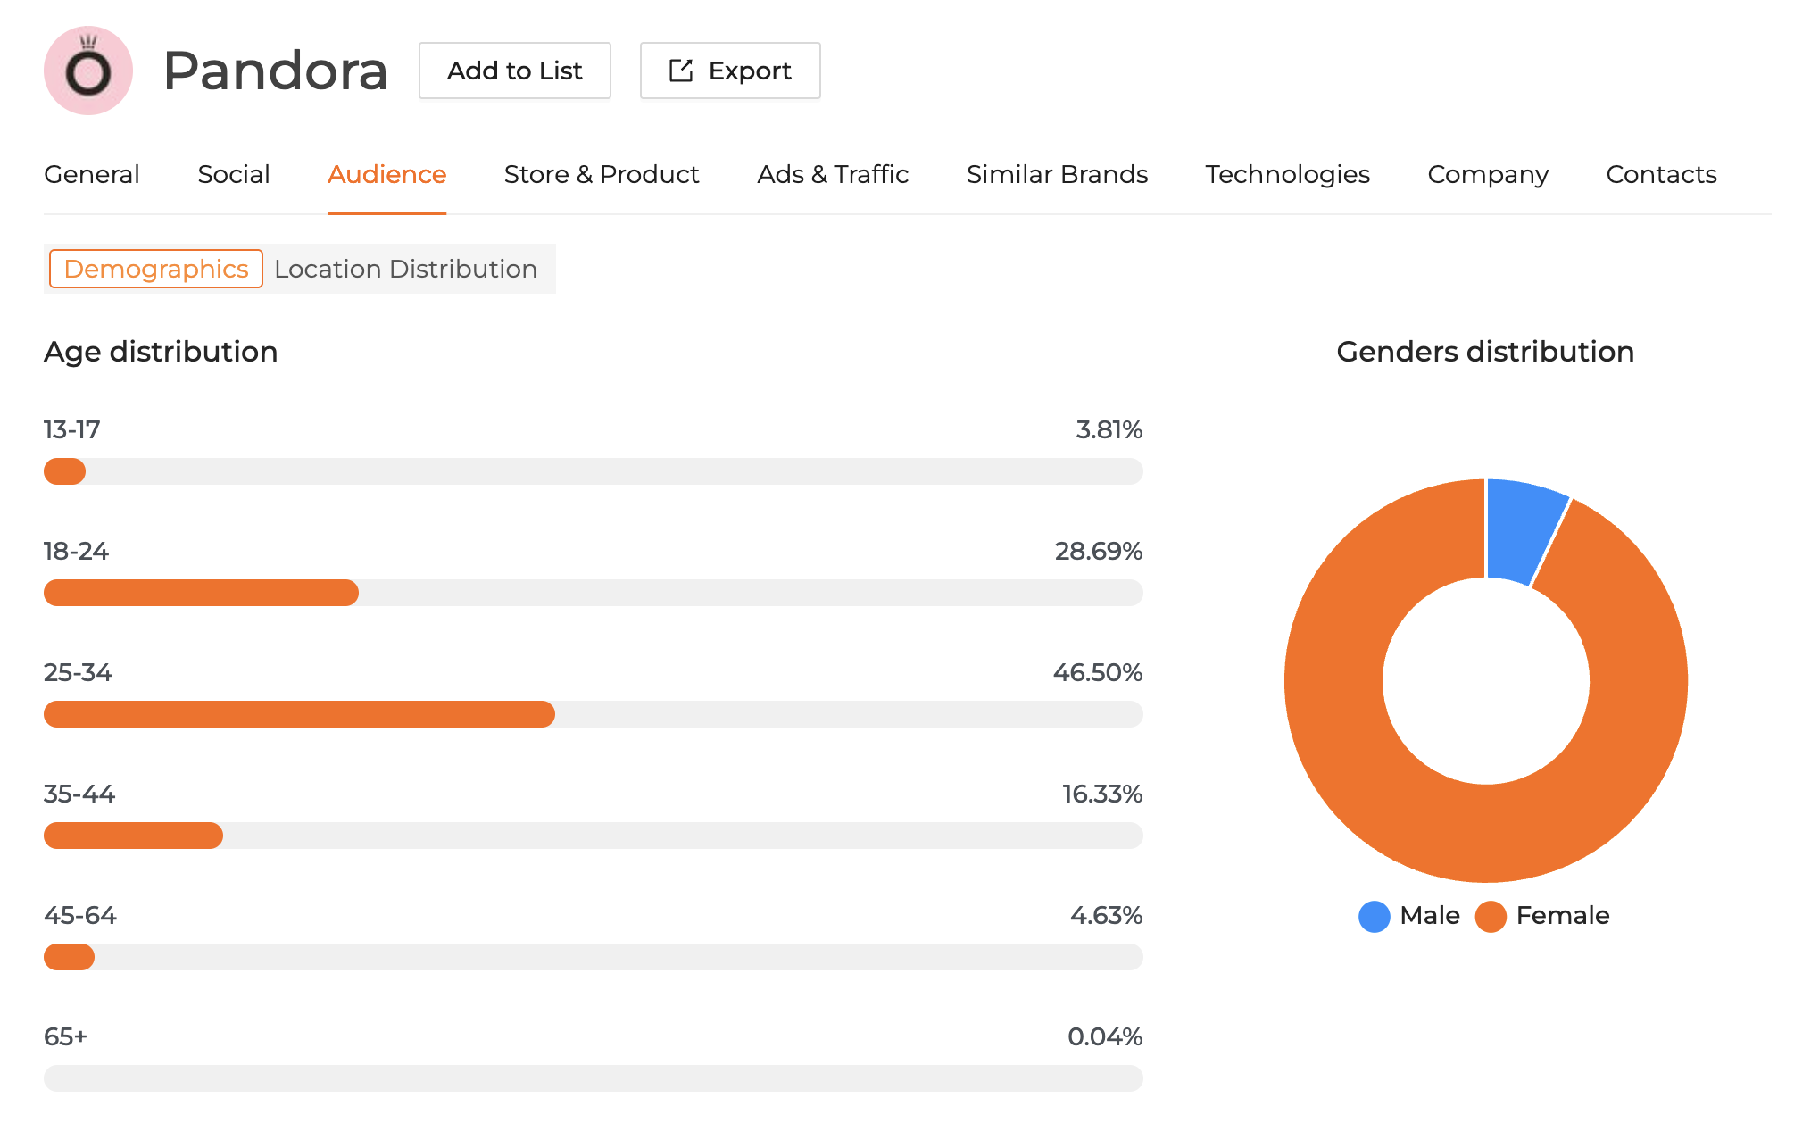The height and width of the screenshot is (1148, 1819).
Task: Click the Add to List button
Action: (x=514, y=71)
